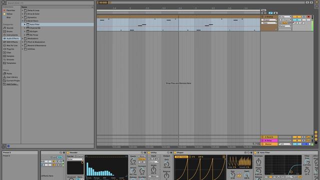Expand the Pitch & Modulation folder
Viewport: 320px width, 180px height.
point(22,42)
